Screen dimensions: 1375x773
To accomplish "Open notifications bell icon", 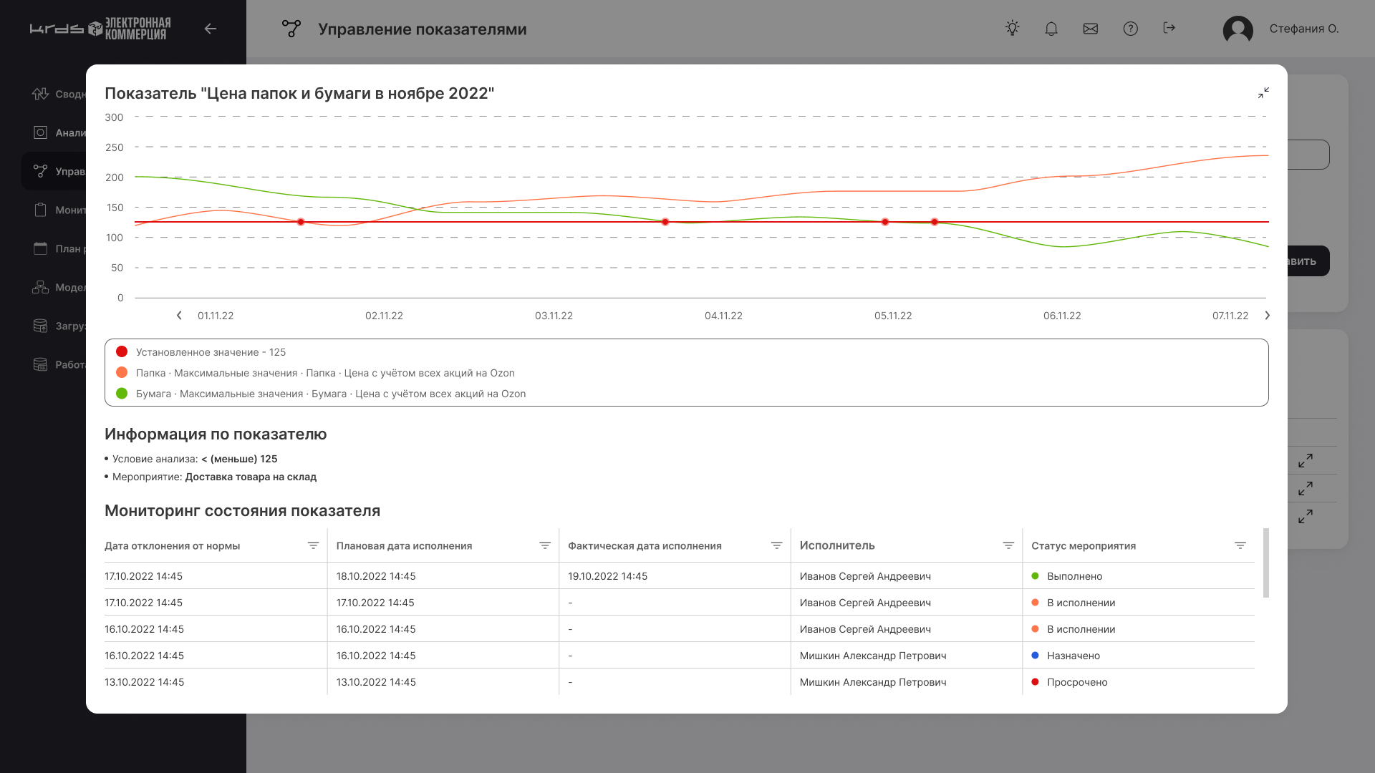I will coord(1051,29).
